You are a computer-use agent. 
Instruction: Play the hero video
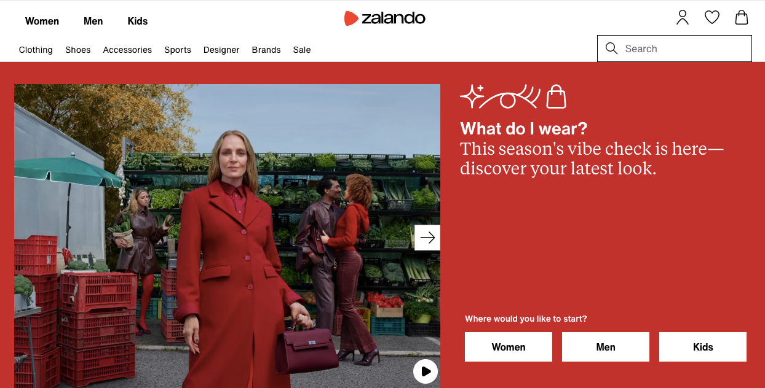[x=426, y=371]
